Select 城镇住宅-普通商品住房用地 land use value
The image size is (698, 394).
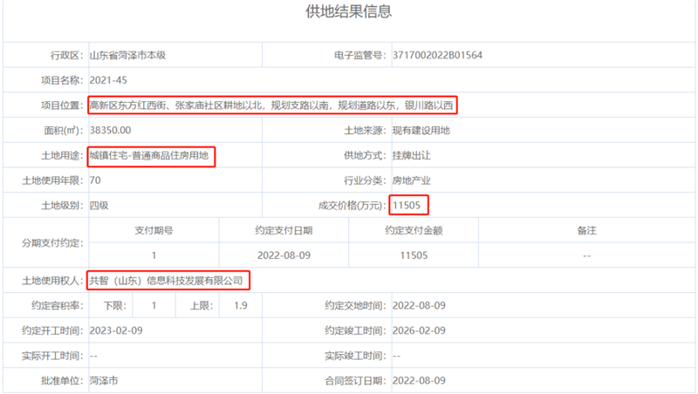pos(149,155)
